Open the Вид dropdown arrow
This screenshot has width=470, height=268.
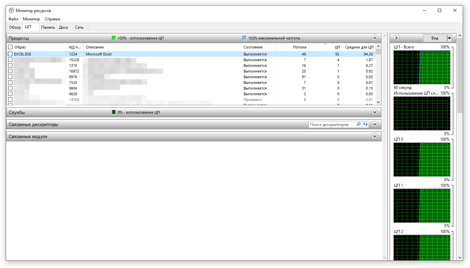(450, 38)
